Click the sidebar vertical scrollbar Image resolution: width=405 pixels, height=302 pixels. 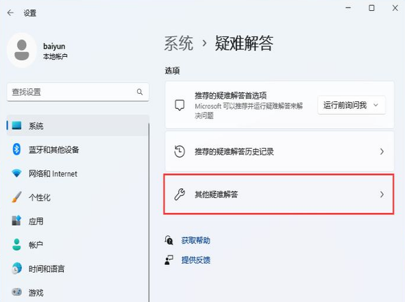(149, 212)
